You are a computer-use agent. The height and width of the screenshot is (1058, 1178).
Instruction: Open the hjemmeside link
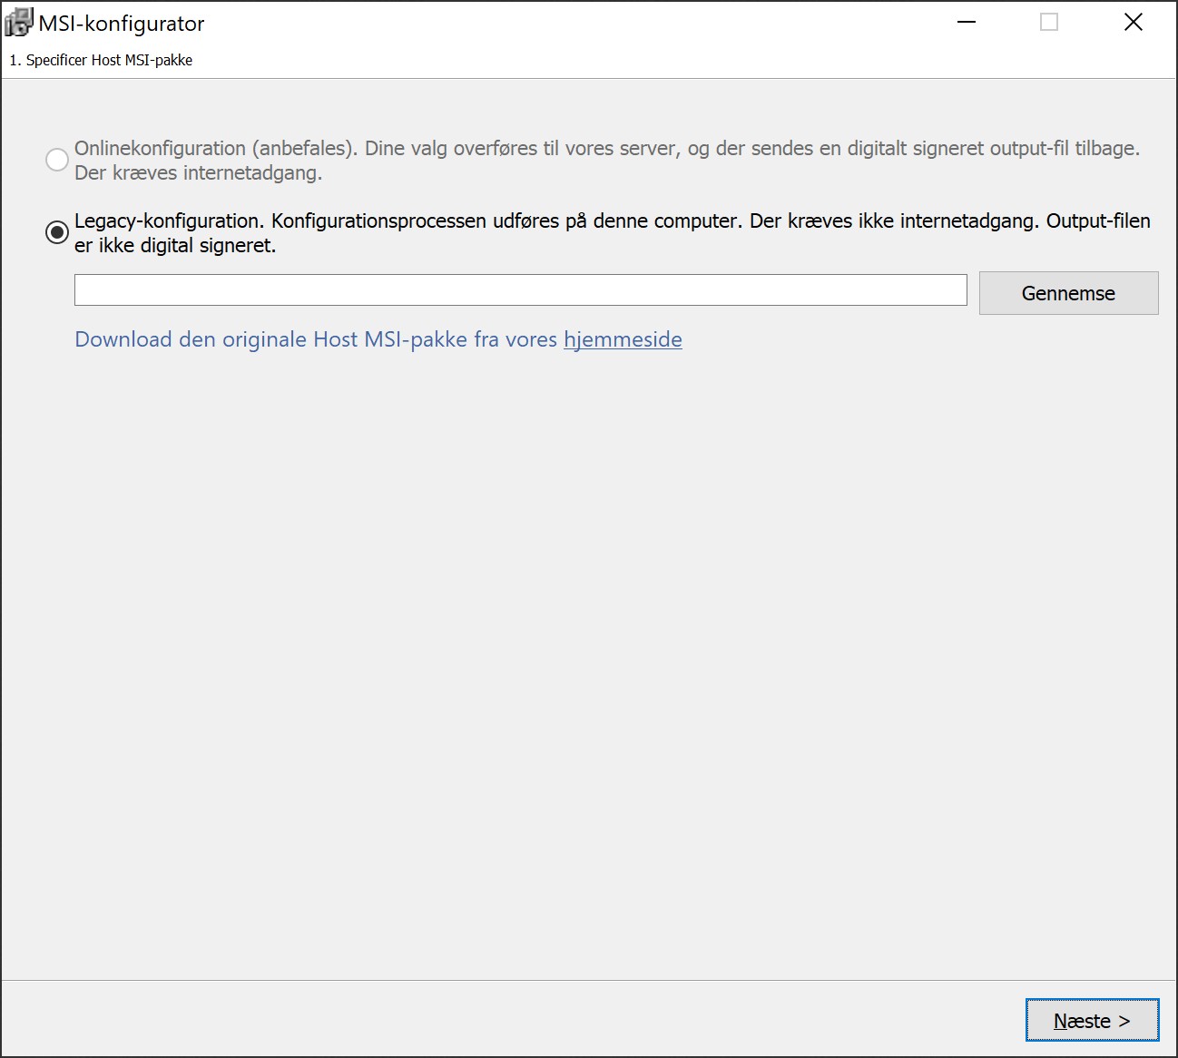(623, 339)
